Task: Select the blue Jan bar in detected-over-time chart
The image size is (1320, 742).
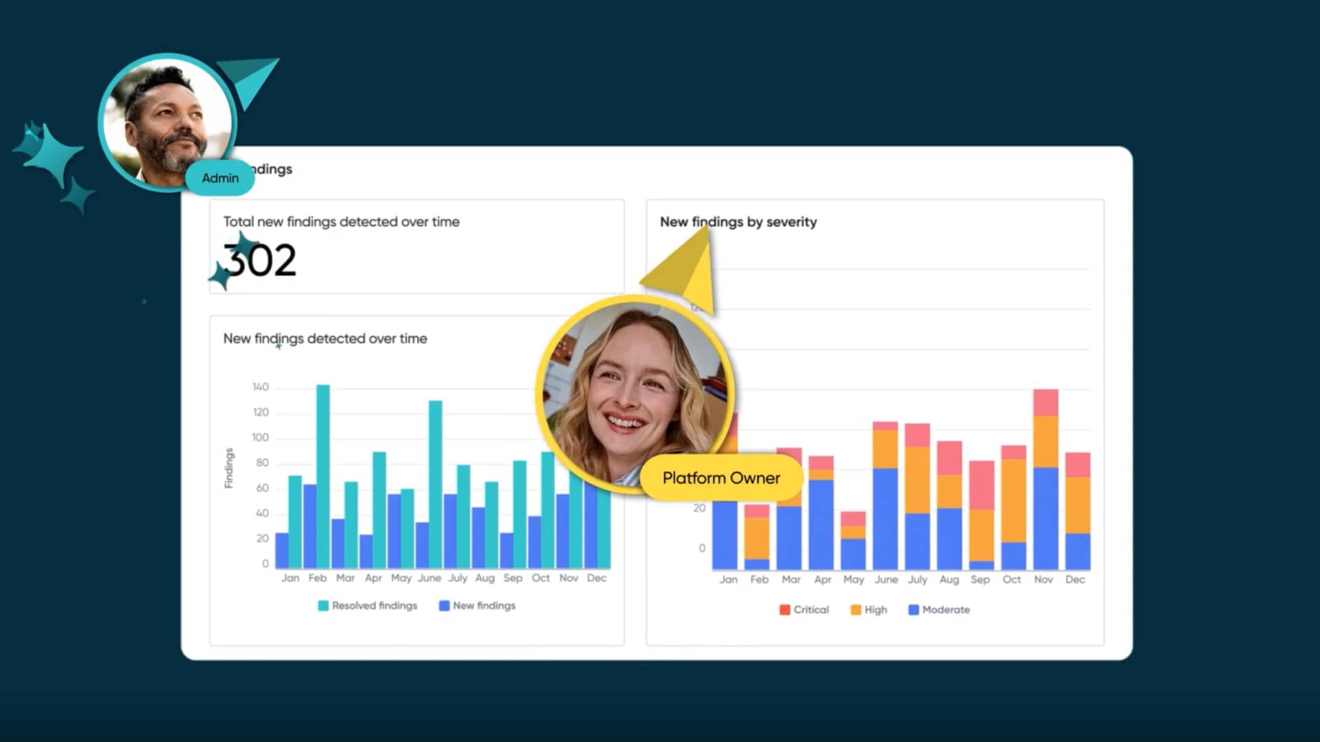Action: 282,550
